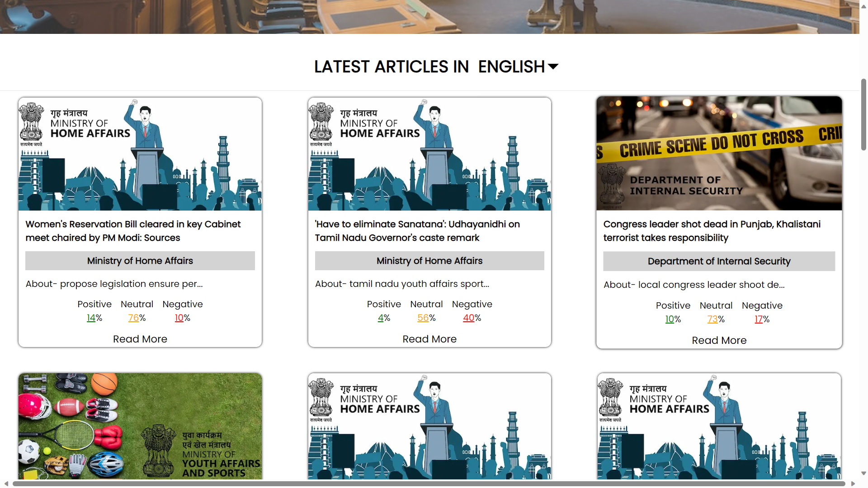868x488 pixels.
Task: Click the Women's Reservation Bill article image
Action: point(140,154)
